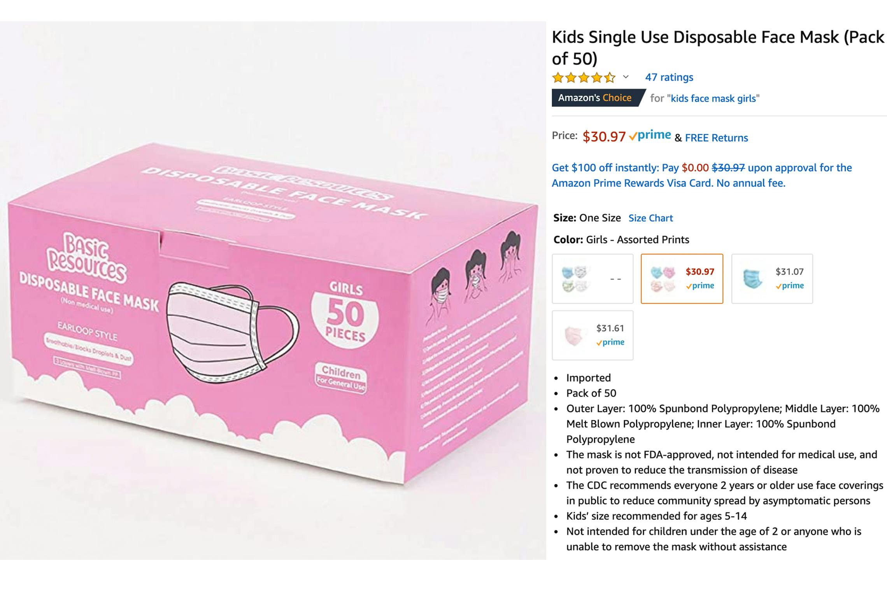The width and height of the screenshot is (887, 591).
Task: Click the star rating icons
Action: click(x=584, y=77)
